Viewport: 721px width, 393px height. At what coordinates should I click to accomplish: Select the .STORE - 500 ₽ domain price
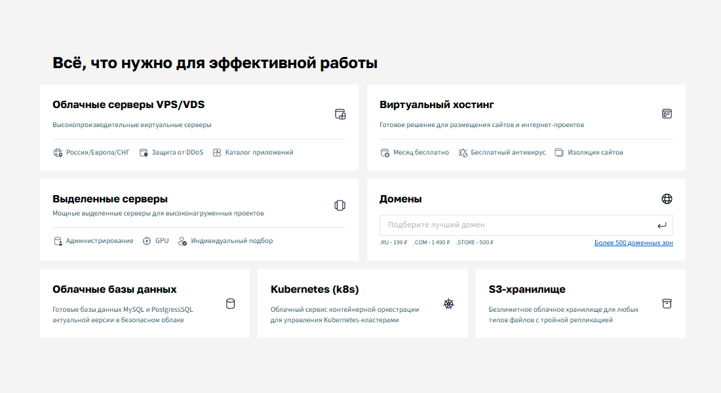click(475, 242)
